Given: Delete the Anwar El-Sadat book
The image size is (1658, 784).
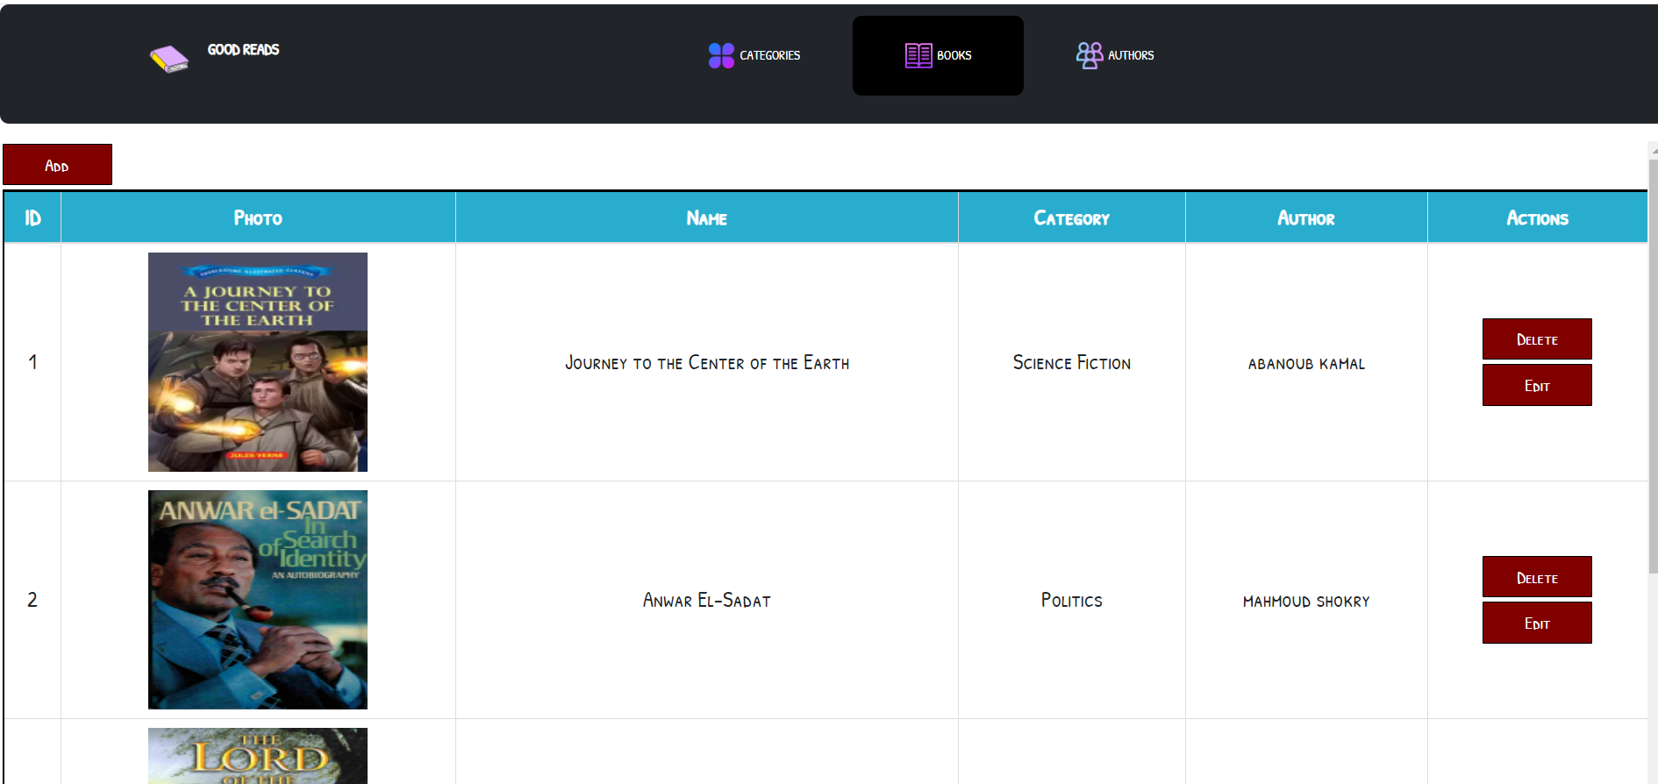Looking at the screenshot, I should click(1537, 577).
